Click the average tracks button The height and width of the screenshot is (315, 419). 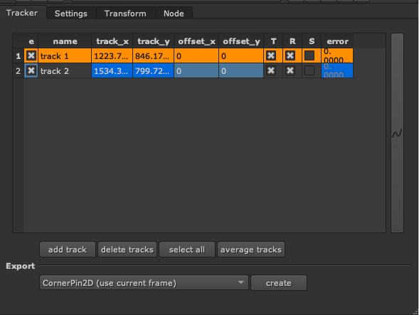(251, 250)
